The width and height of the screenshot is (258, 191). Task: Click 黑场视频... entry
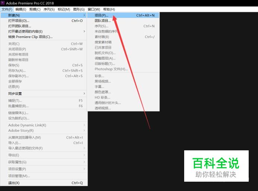(x=123, y=81)
